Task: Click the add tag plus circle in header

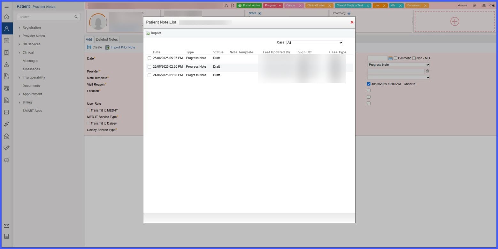Action: [474, 5]
